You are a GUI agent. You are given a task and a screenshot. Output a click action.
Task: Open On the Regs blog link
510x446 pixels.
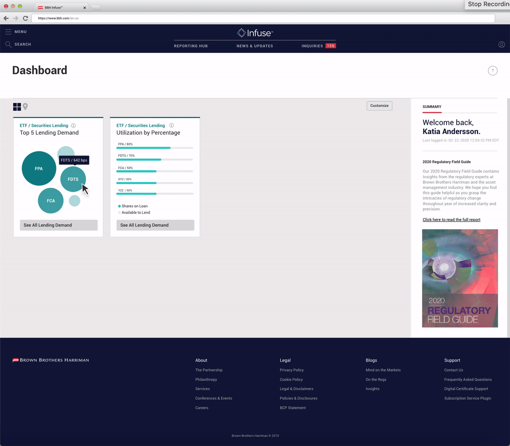point(376,379)
